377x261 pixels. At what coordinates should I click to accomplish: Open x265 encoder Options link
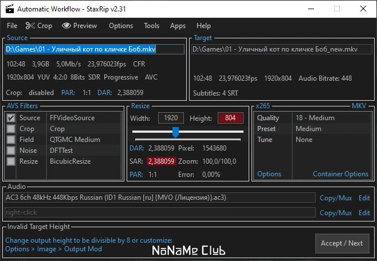pos(269,174)
